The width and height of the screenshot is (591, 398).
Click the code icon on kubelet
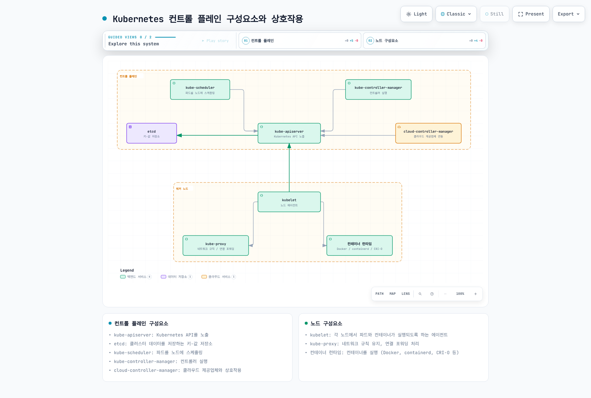pyautogui.click(x=262, y=196)
